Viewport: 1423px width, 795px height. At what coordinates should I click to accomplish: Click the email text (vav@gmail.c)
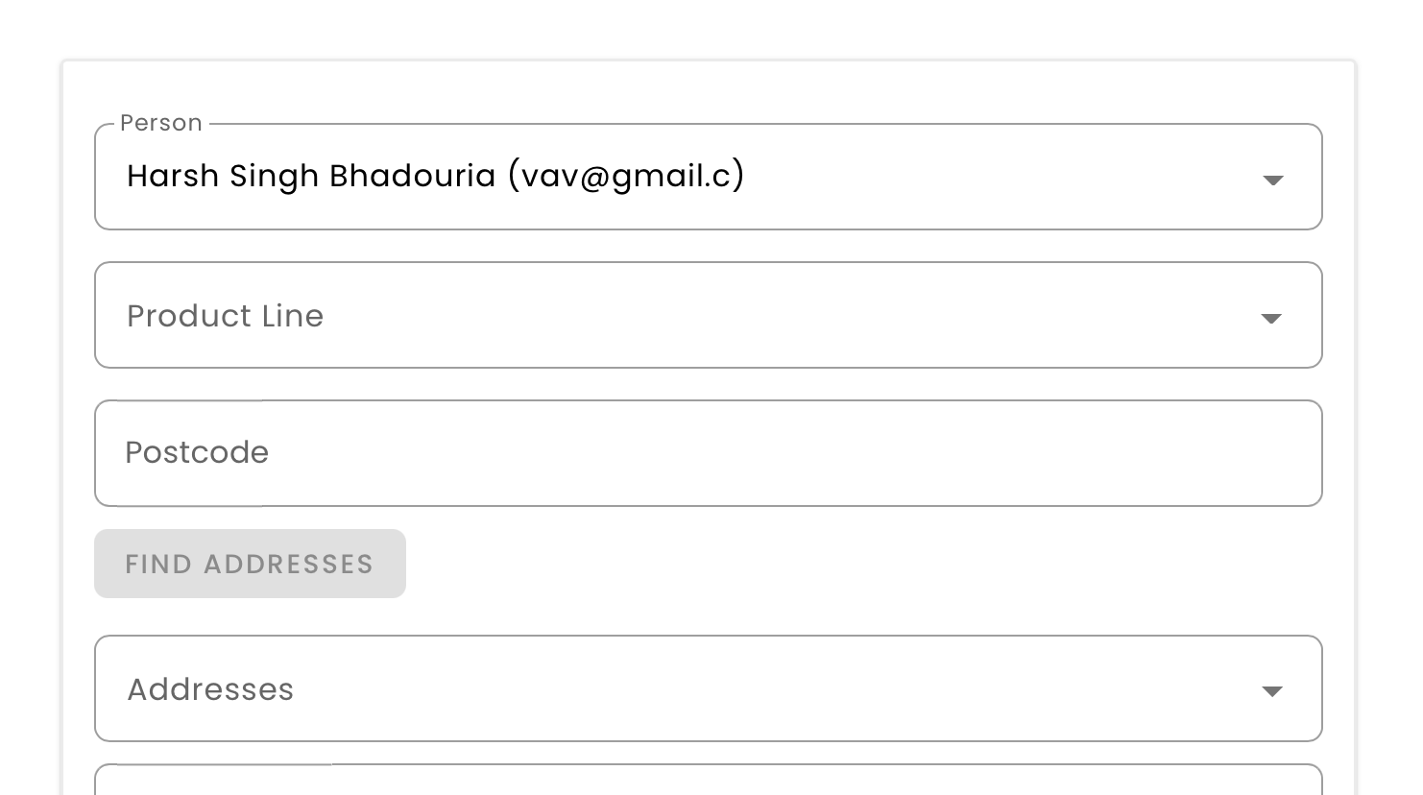(x=626, y=176)
